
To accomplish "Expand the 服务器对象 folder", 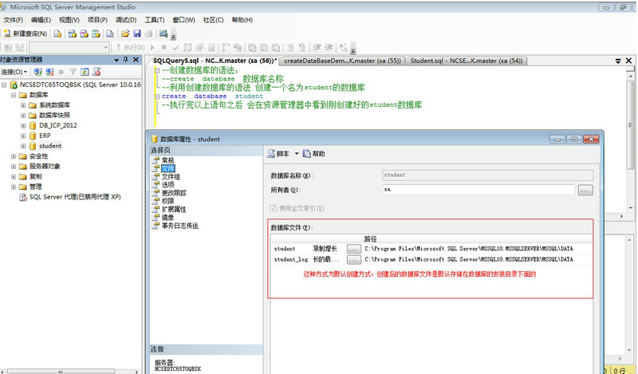I will [x=14, y=167].
